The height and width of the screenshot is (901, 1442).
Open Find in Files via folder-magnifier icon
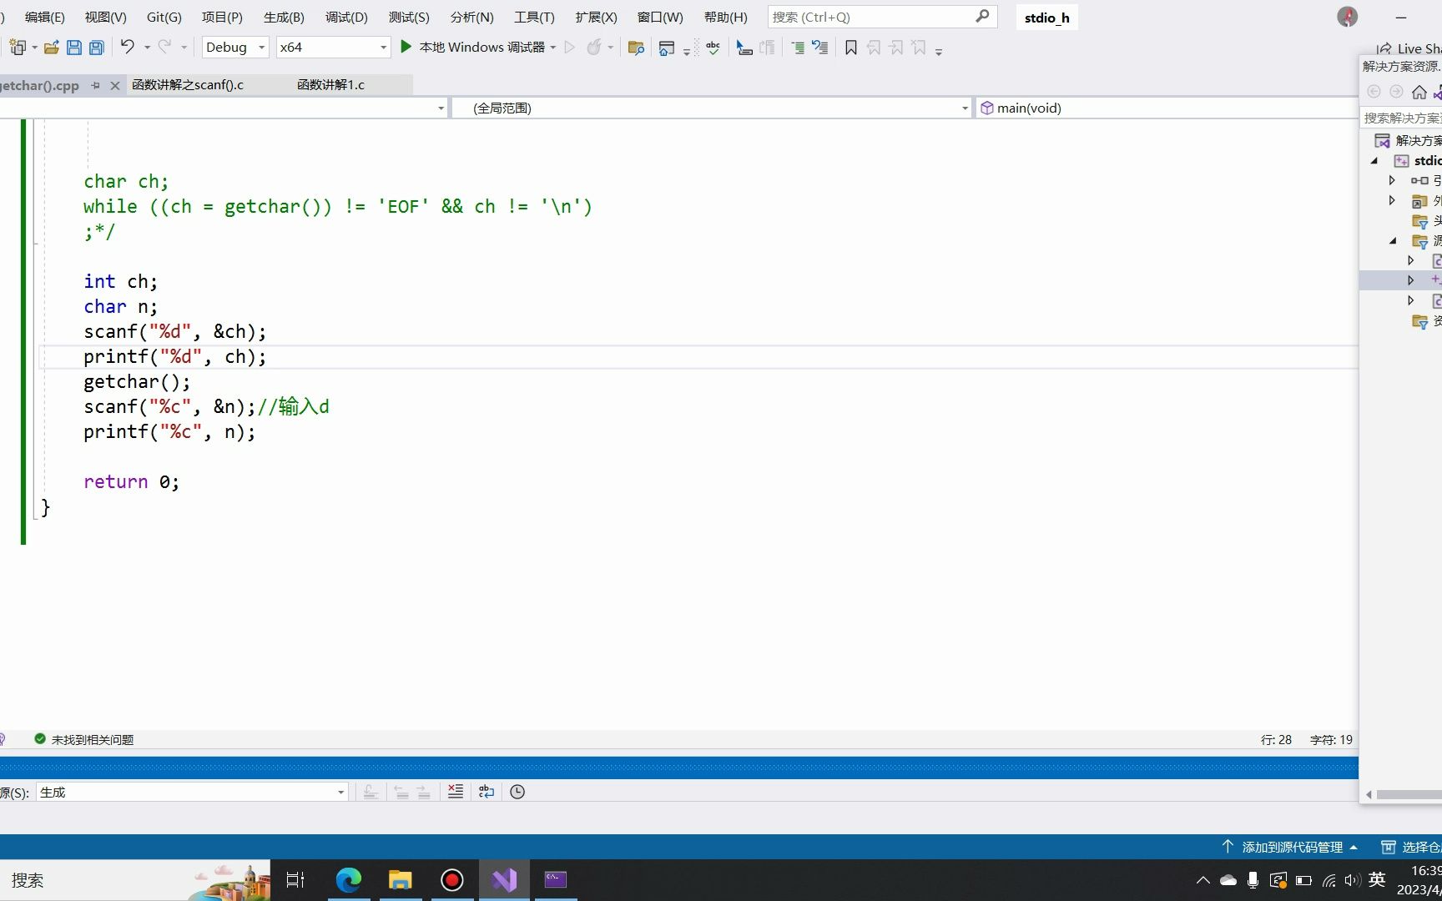click(636, 48)
